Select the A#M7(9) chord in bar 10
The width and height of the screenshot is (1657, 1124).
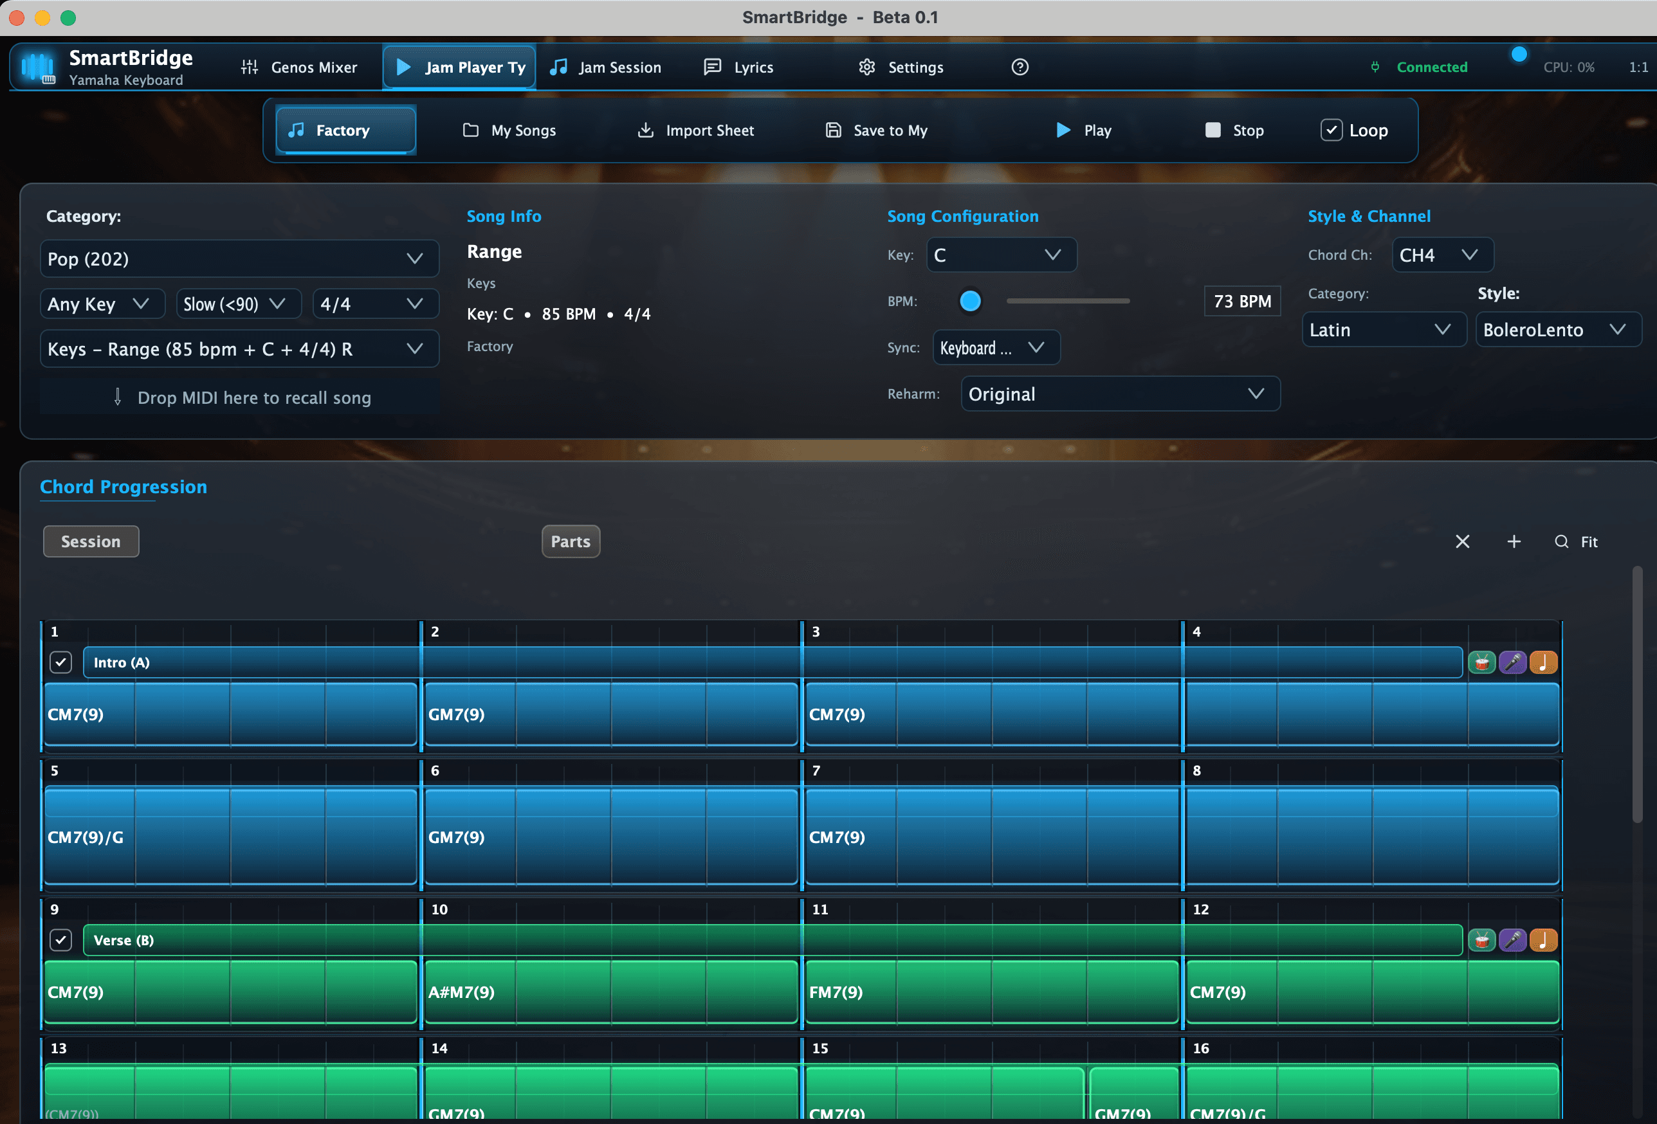[611, 992]
